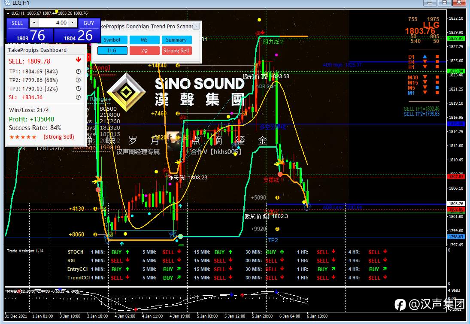
Task: Click the Symbol header in scanner
Action: click(x=112, y=40)
